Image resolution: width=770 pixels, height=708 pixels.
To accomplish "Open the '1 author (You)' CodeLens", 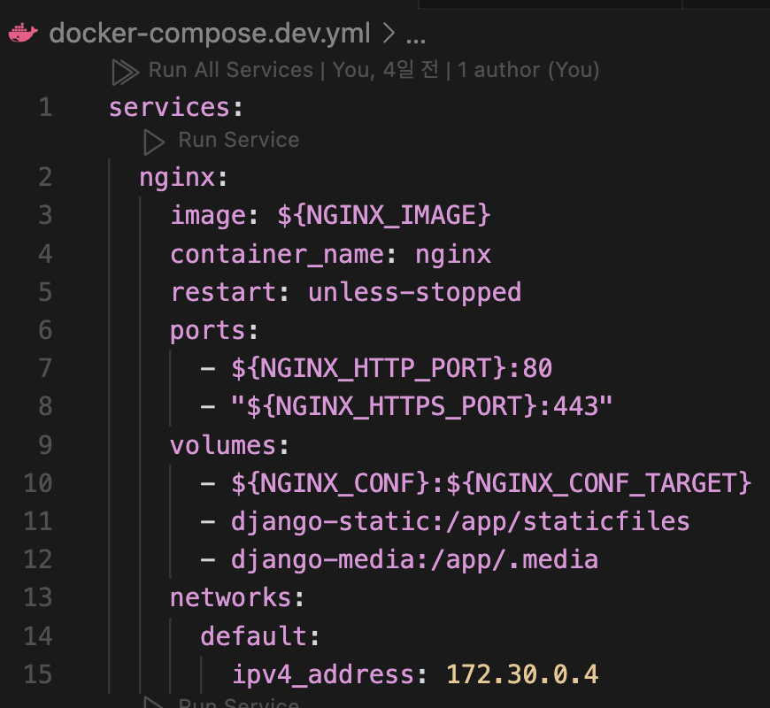I will [x=528, y=70].
